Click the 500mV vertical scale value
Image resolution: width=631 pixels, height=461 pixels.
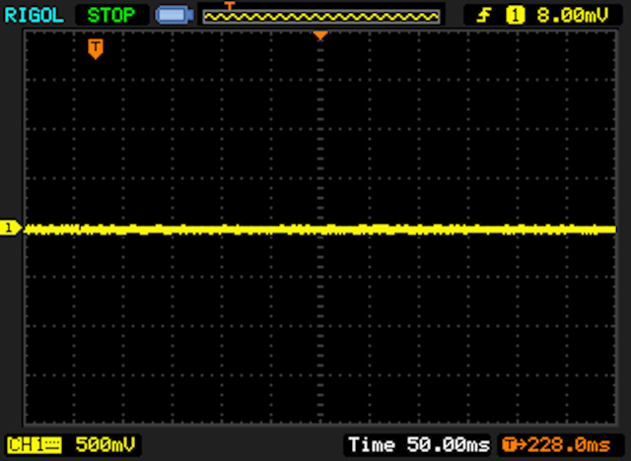pos(105,445)
